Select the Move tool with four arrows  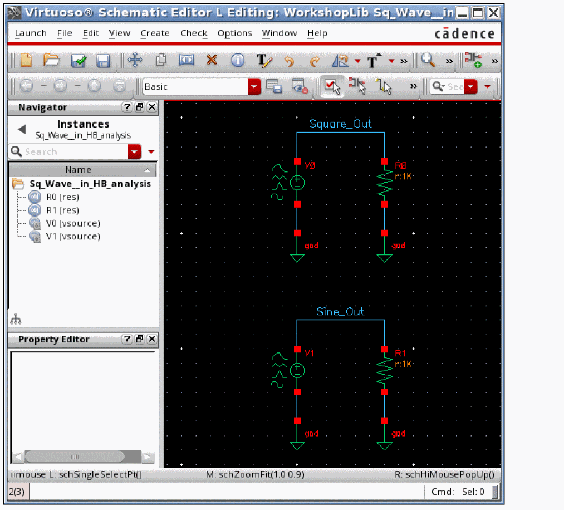pyautogui.click(x=135, y=60)
